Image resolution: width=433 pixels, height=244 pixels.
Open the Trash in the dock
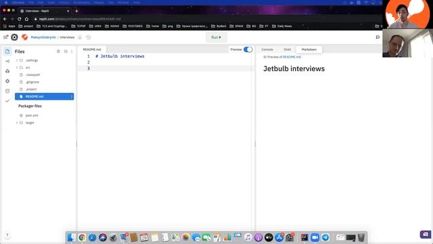click(361, 237)
